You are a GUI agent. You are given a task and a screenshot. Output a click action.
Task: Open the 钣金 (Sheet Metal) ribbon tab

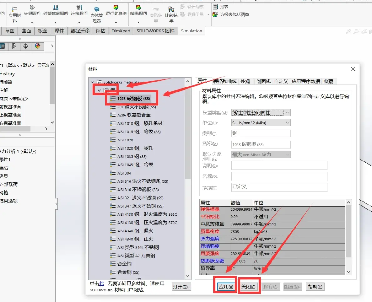[x=43, y=31]
